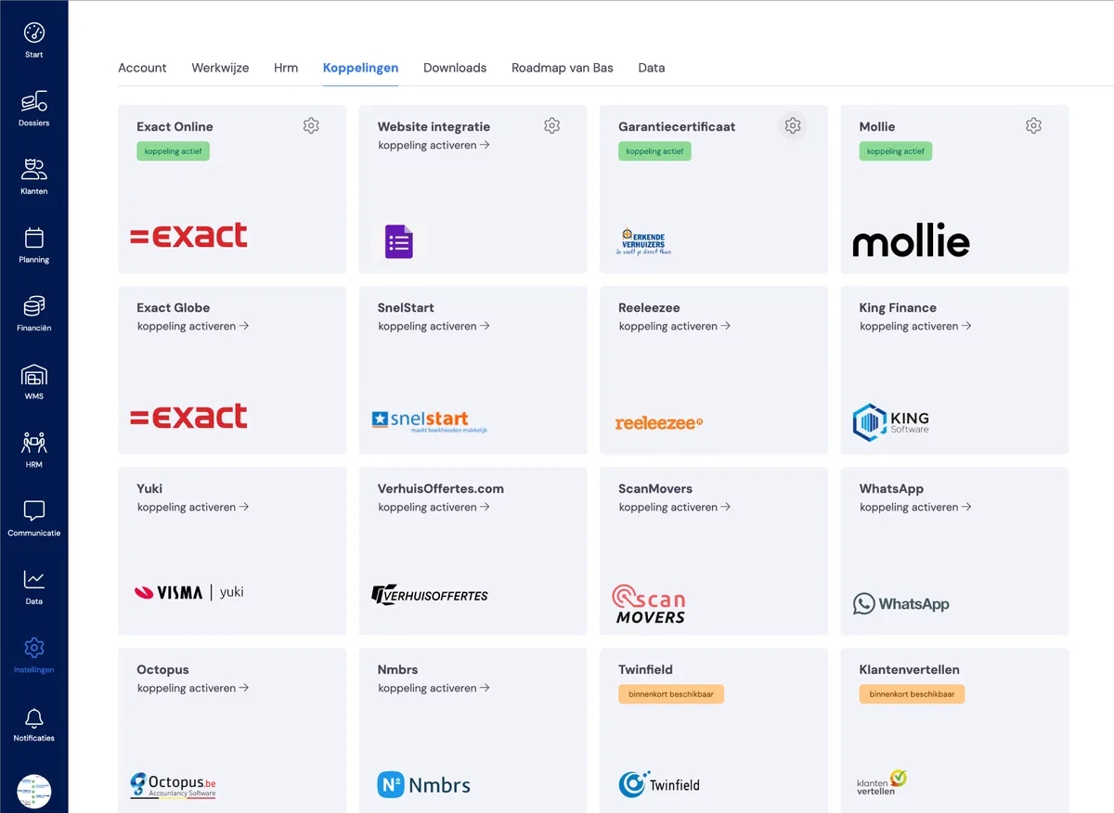Select the Koppelingen tab

(361, 68)
